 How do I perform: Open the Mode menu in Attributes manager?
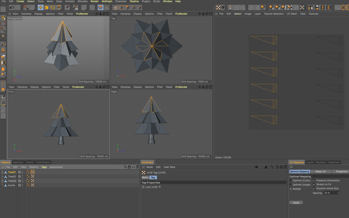pyautogui.click(x=150, y=167)
